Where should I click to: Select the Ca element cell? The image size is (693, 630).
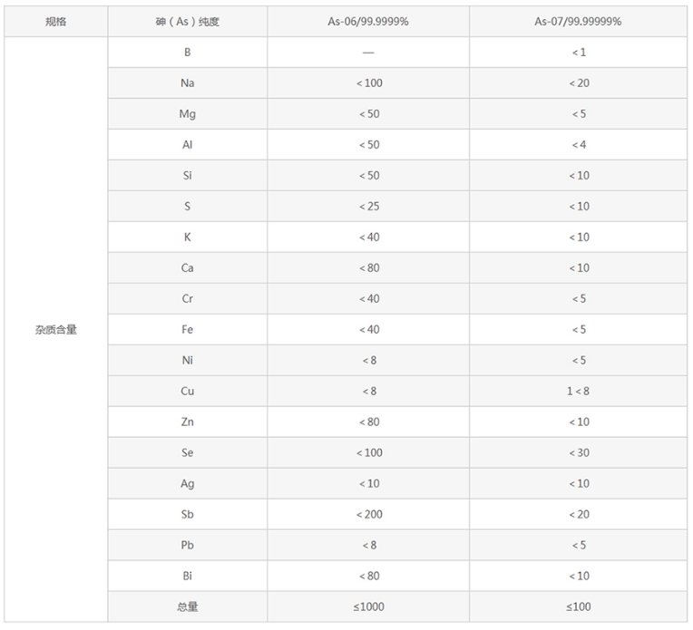click(x=187, y=267)
